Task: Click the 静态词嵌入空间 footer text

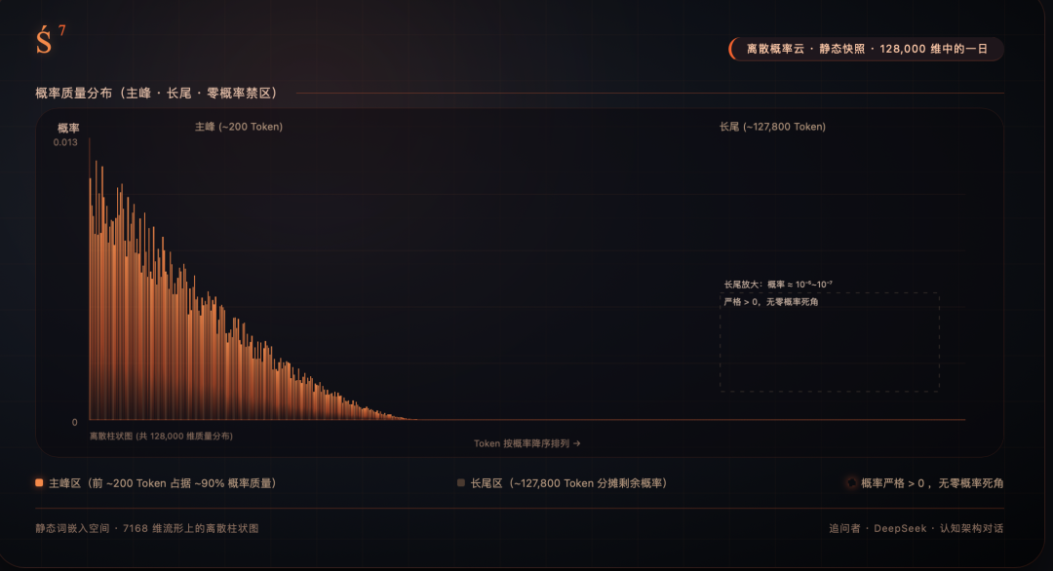Action: coord(147,529)
